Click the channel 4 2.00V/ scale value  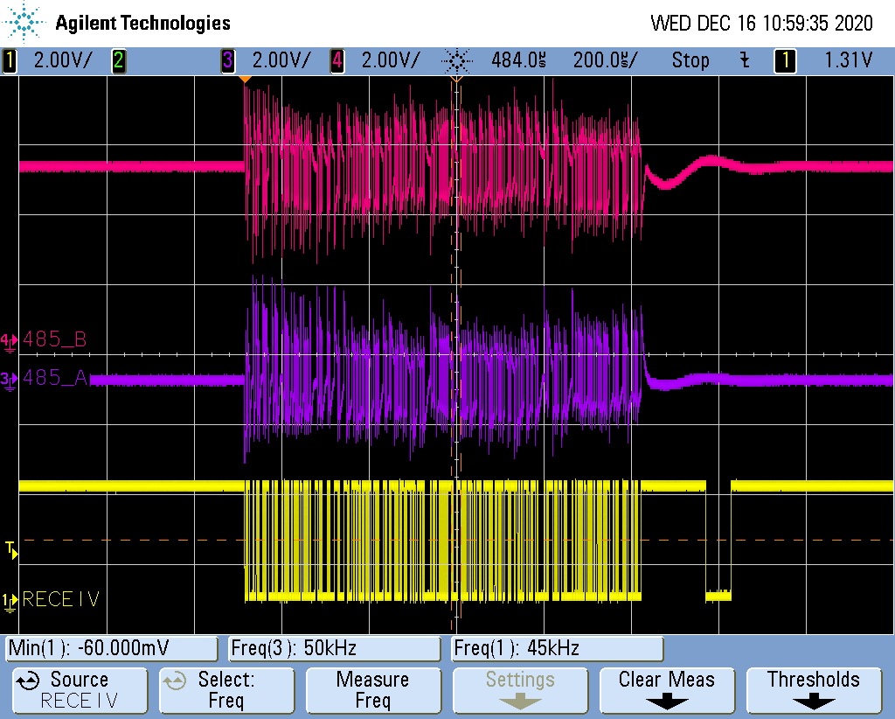391,60
